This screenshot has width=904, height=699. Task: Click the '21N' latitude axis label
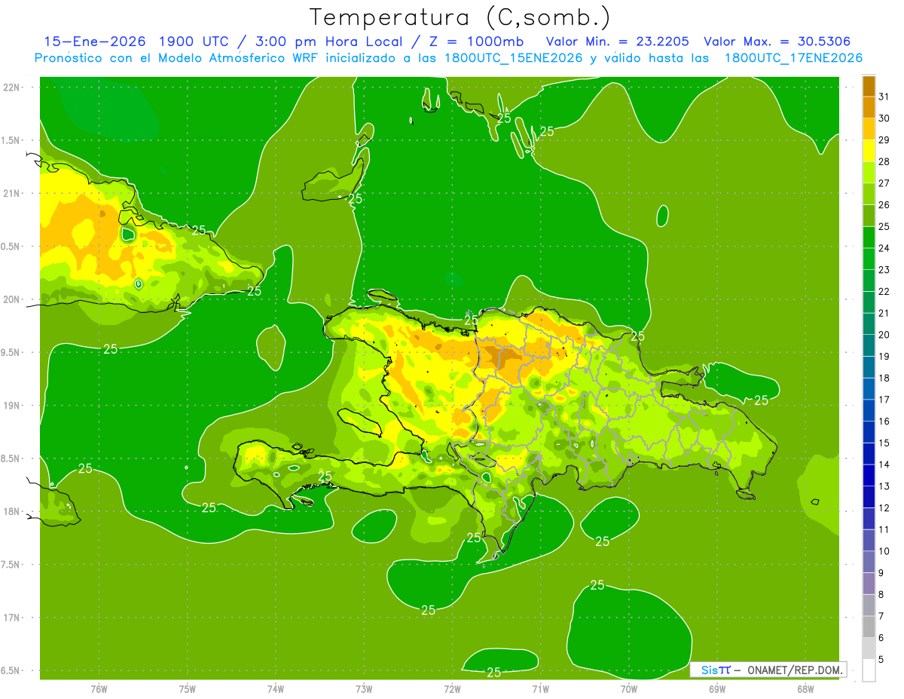pyautogui.click(x=11, y=193)
